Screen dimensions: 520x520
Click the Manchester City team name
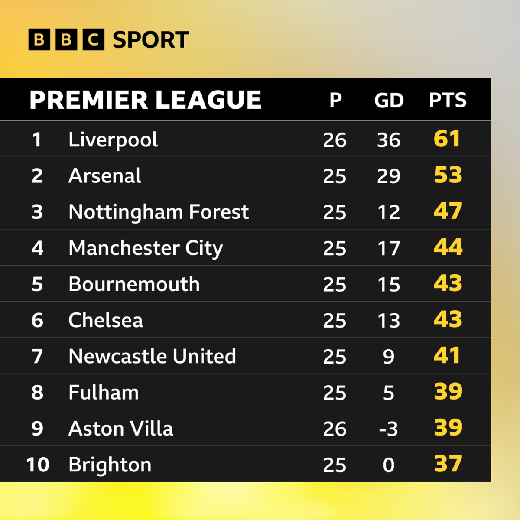point(146,249)
